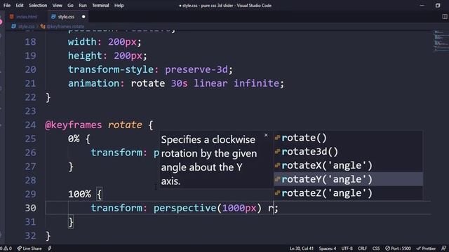Click the function icon beside rotateZ('angle')
449x252 pixels.
277,193
